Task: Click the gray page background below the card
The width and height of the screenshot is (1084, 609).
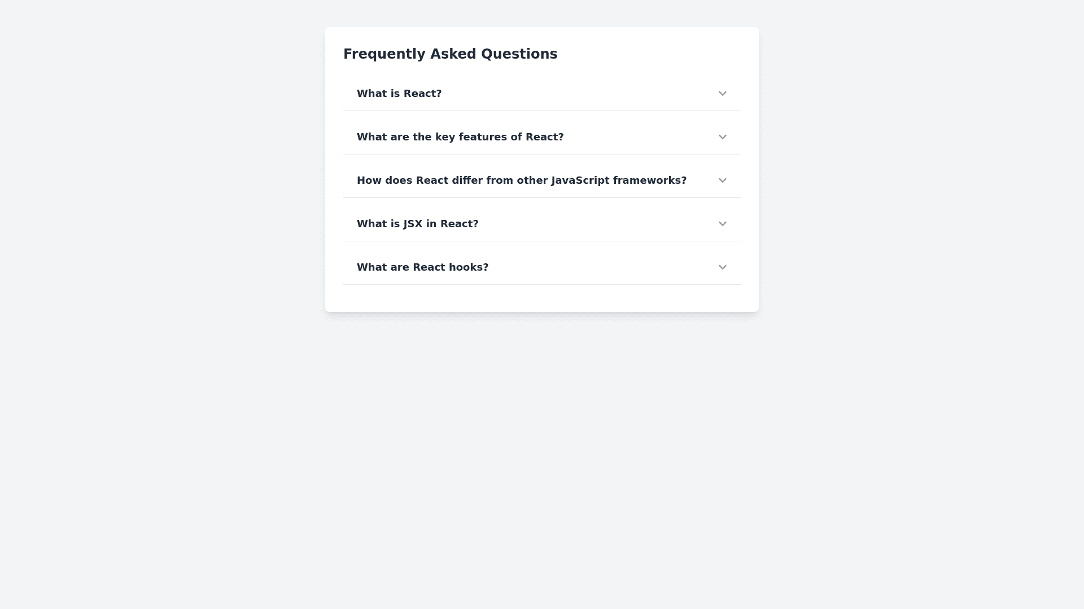Action: pyautogui.click(x=541, y=451)
